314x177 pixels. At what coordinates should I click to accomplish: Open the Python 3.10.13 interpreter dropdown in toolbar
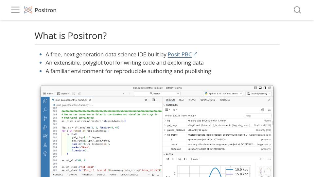(x=223, y=93)
